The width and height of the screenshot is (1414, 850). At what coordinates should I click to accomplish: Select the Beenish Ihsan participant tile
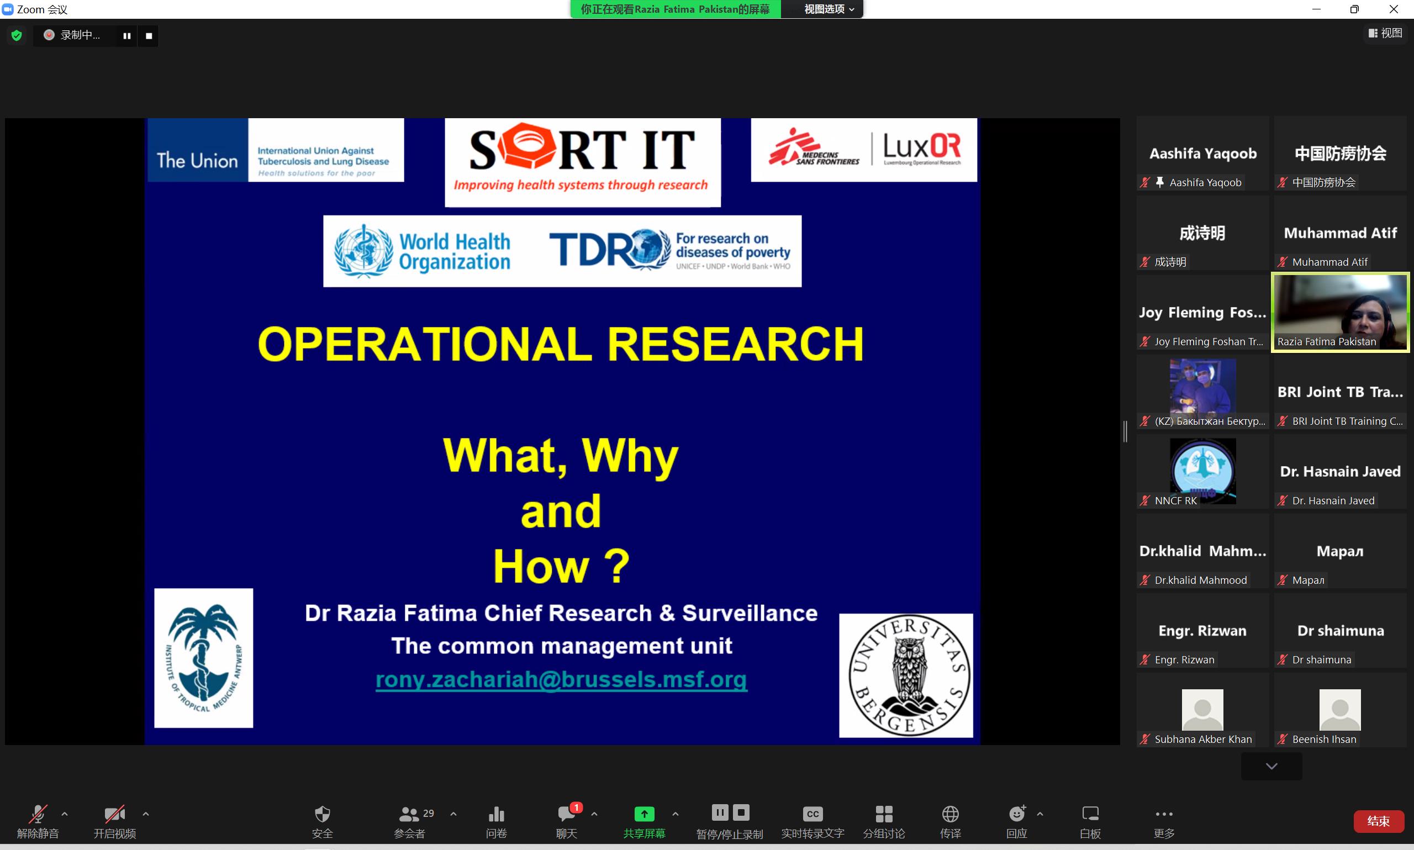(1340, 711)
